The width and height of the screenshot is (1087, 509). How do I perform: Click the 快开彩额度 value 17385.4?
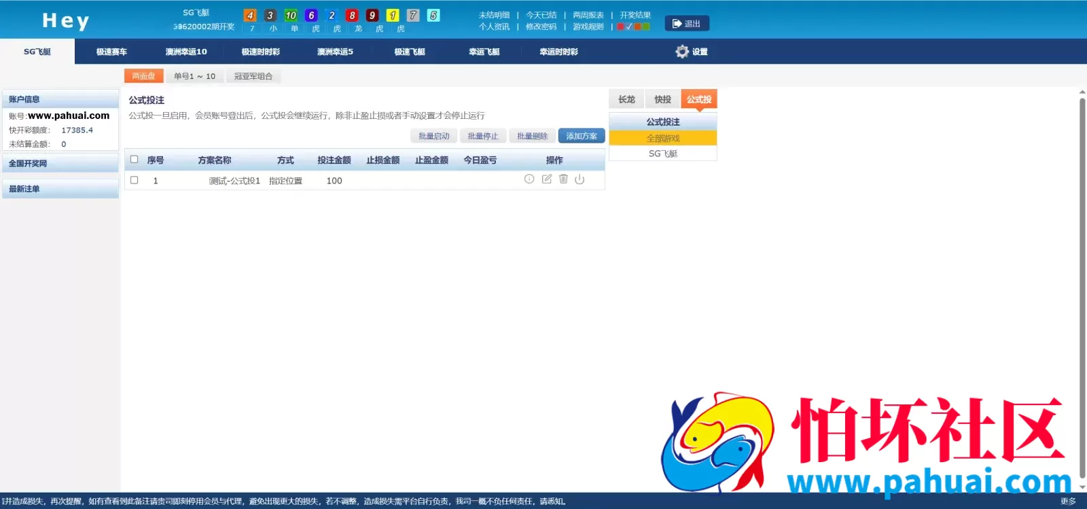click(x=77, y=130)
